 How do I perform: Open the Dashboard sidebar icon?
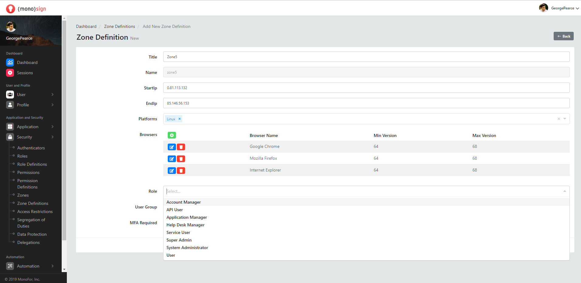10,62
